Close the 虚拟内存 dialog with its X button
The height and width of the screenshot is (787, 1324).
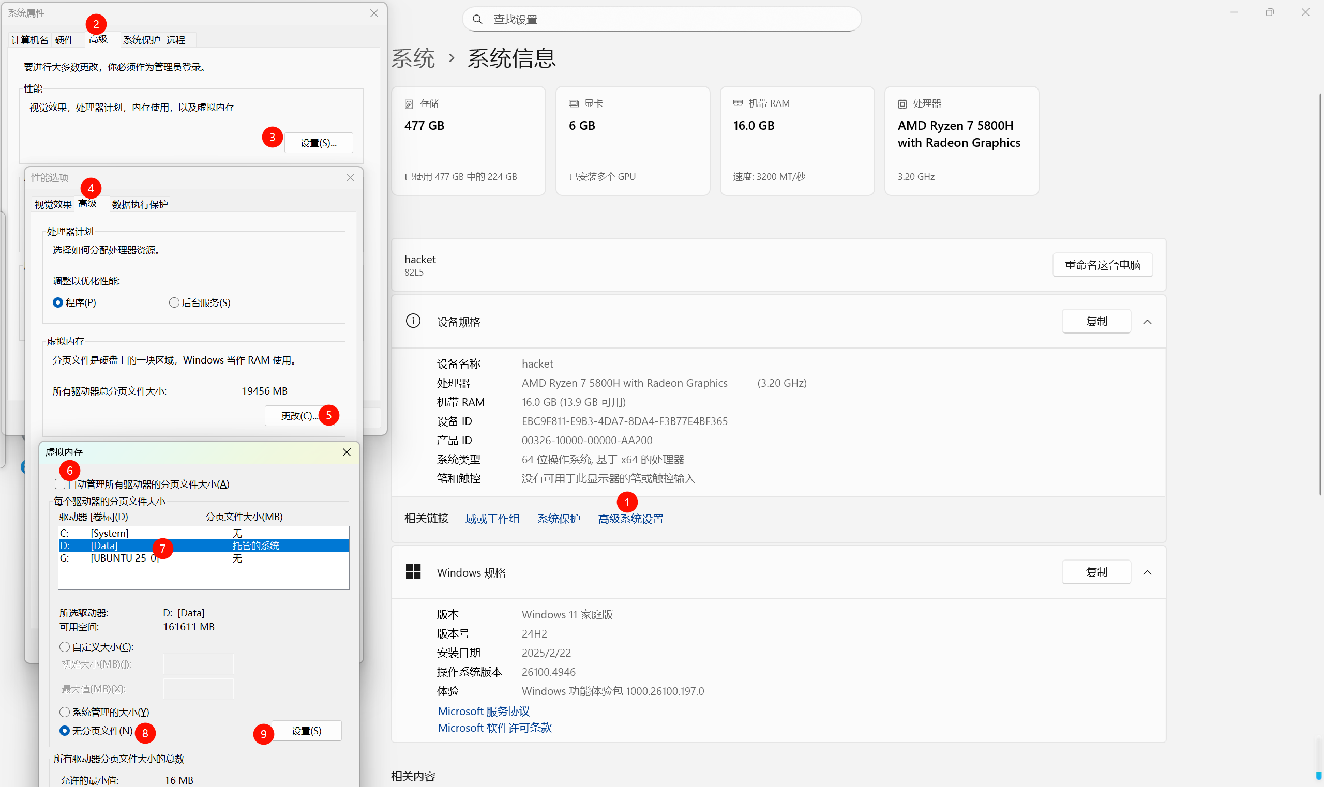point(347,452)
